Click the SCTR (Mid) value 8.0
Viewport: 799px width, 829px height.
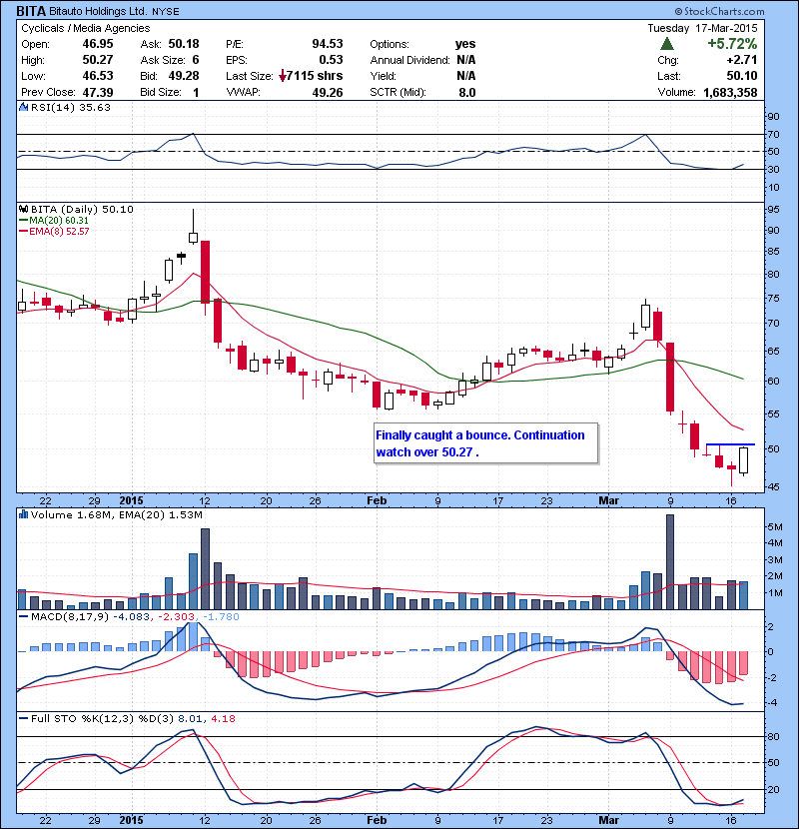(x=467, y=92)
